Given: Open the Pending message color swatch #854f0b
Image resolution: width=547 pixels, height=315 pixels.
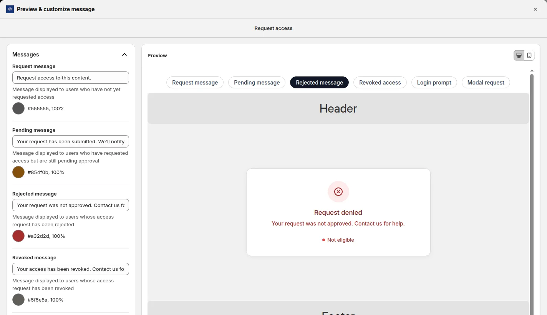Looking at the screenshot, I should pyautogui.click(x=18, y=172).
